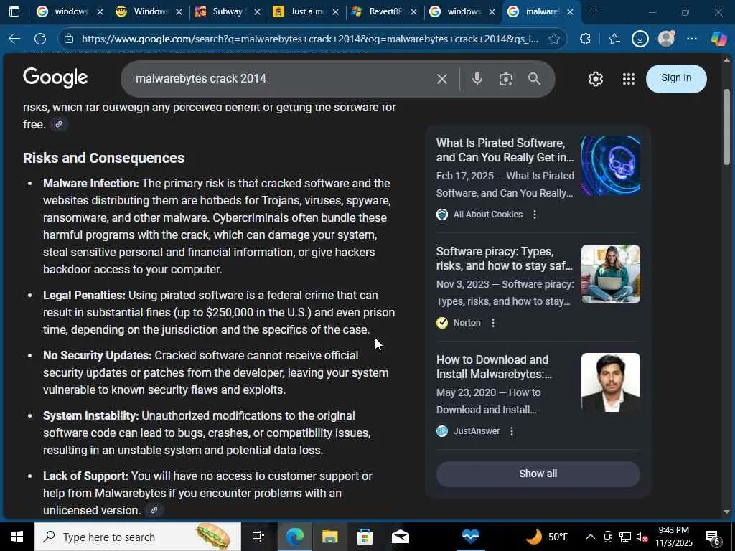The height and width of the screenshot is (551, 735).
Task: Open the Windows Start menu
Action: click(17, 537)
